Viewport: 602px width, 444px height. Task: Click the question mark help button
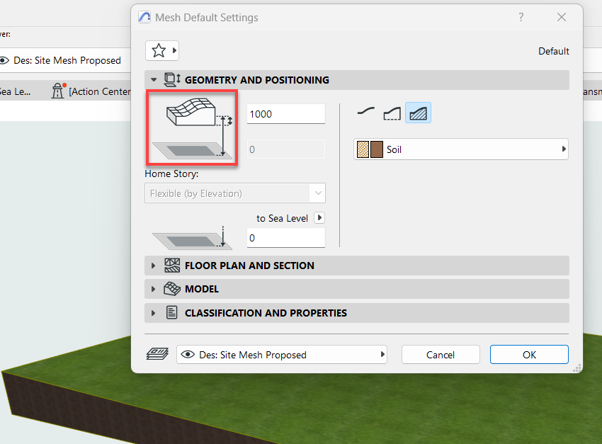pos(521,18)
